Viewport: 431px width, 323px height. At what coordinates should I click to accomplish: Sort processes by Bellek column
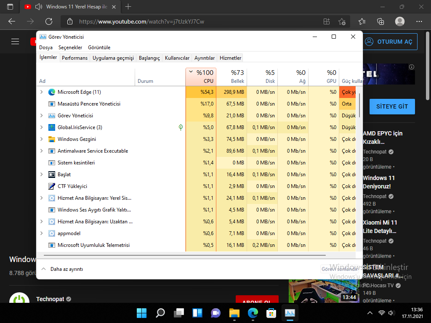pos(232,77)
